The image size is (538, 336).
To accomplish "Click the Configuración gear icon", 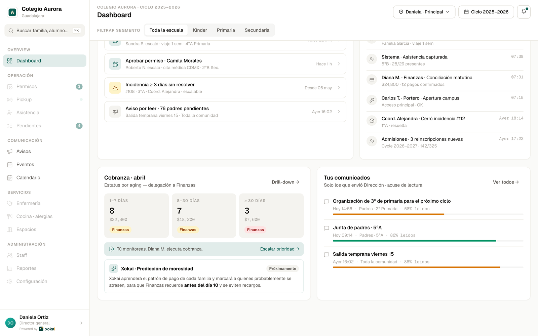I will point(10,282).
